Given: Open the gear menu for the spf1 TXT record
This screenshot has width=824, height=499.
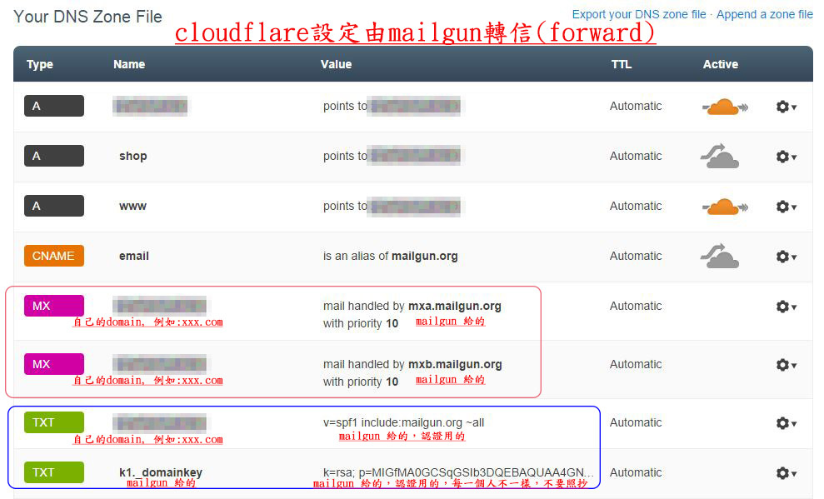Looking at the screenshot, I should click(787, 423).
